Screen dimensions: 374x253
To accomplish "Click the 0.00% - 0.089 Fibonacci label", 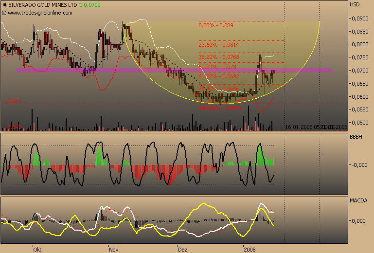I will (216, 25).
